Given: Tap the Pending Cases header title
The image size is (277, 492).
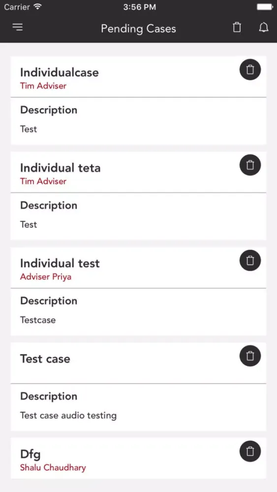Looking at the screenshot, I should pos(138,29).
